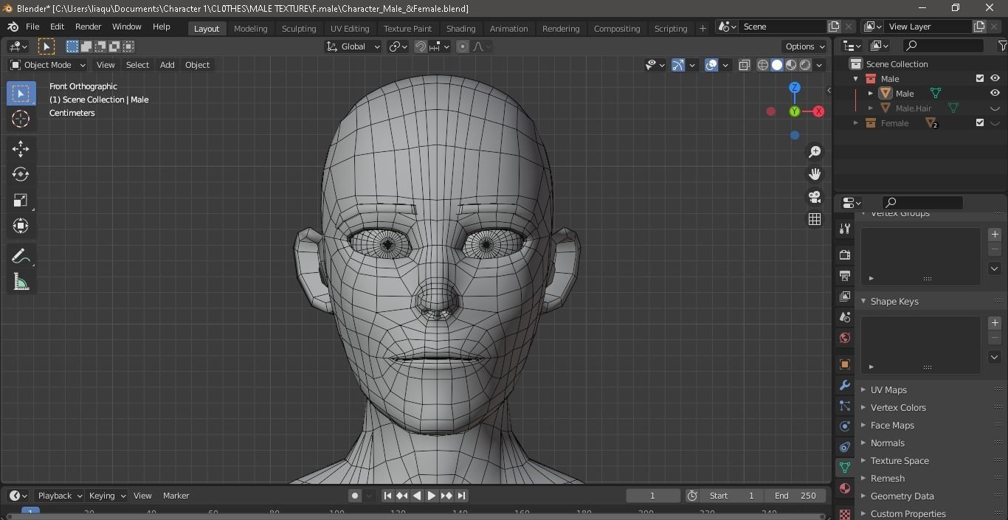Choose the Annotate pencil tool
1008x520 pixels.
[21, 257]
